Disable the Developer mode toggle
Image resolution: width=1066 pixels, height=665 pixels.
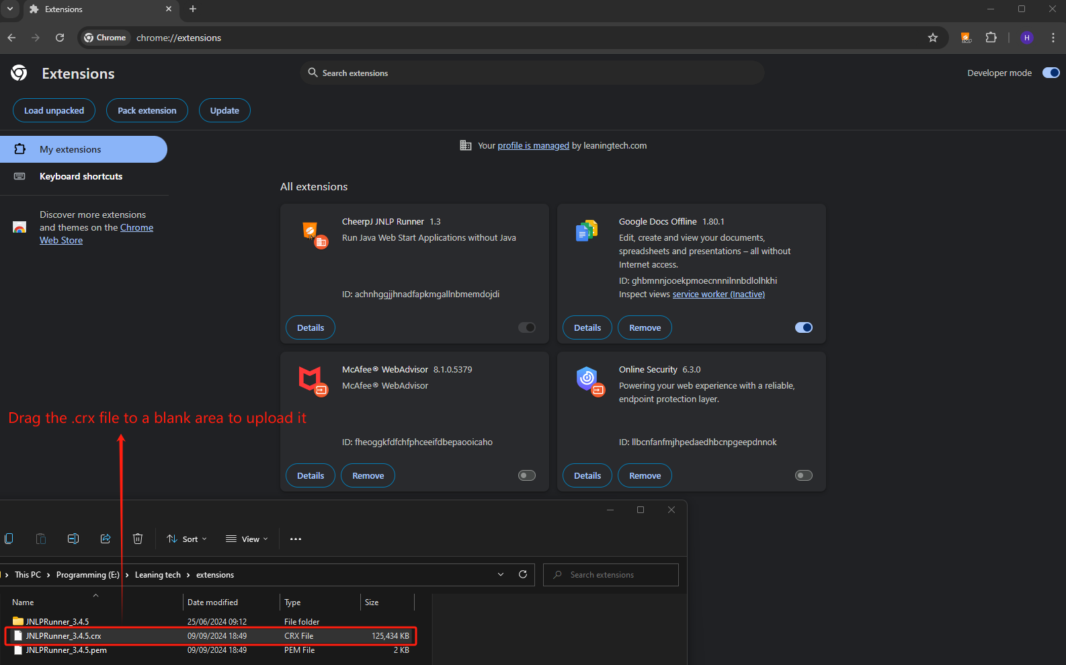click(1051, 73)
